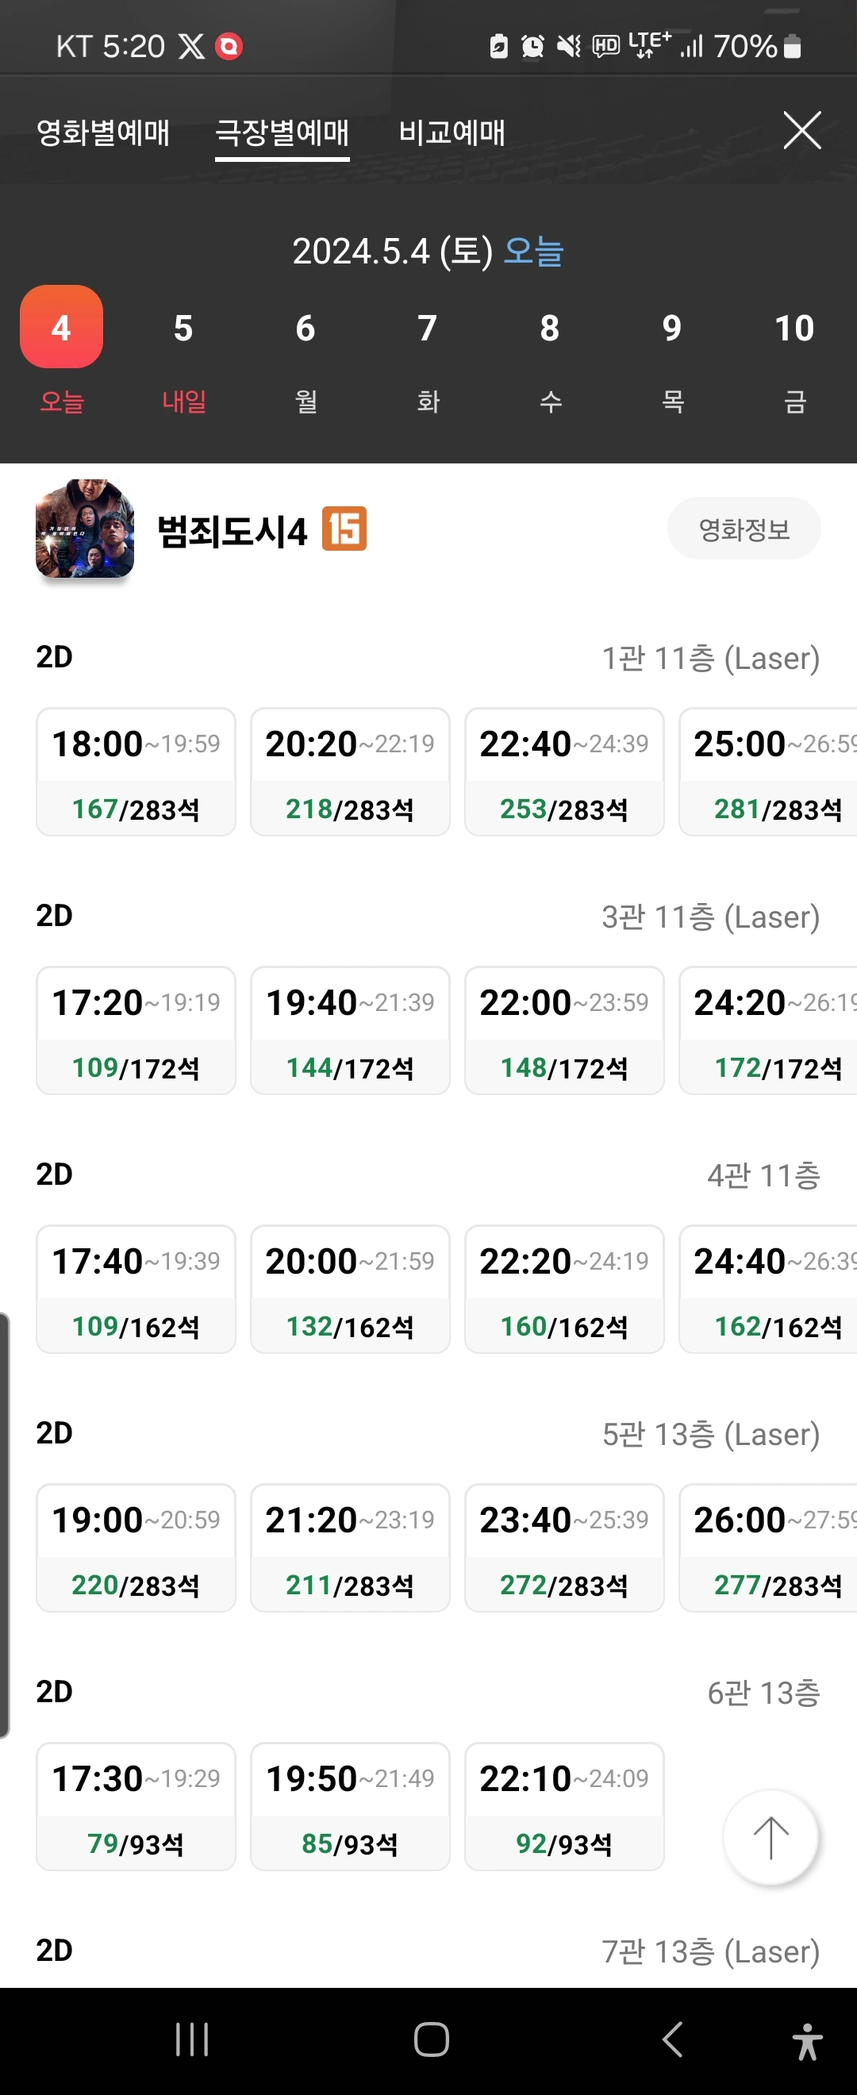Tap the accessibility figure icon
This screenshot has width=857, height=2095.
[x=806, y=2040]
